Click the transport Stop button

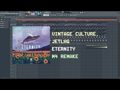point(28,14)
